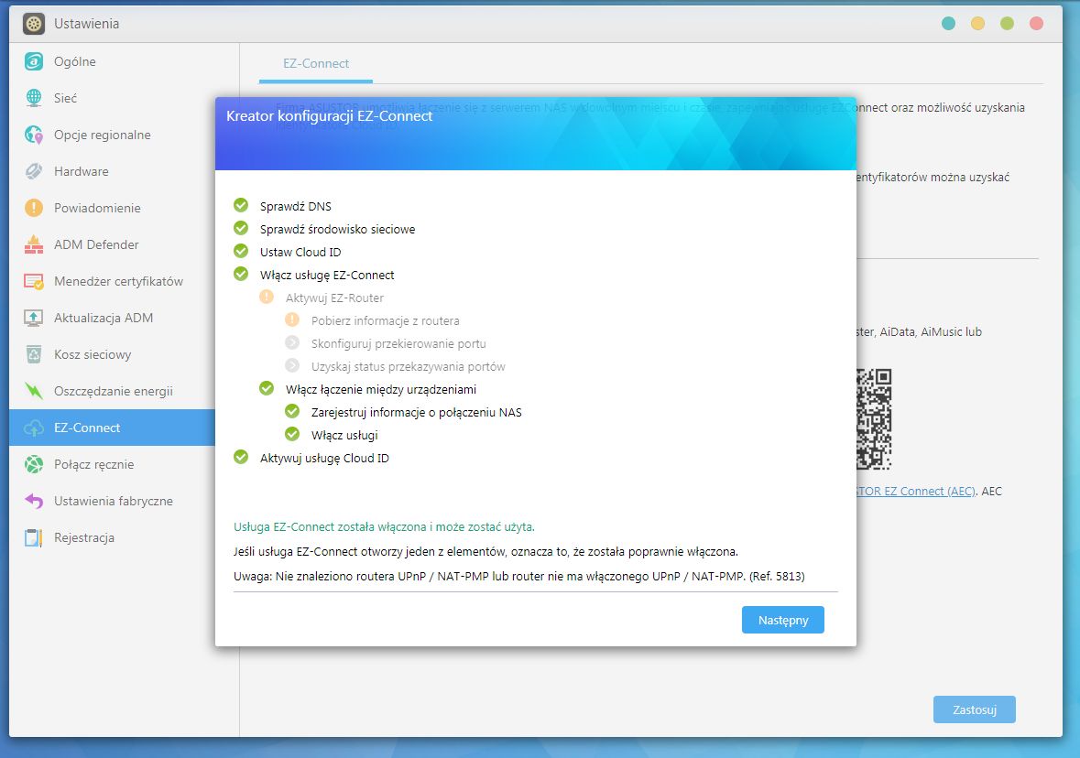Click the 'Aktywuj EZ-Router' step label

click(334, 298)
